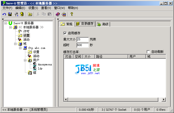The width and height of the screenshot is (174, 113).
Task: Click the purple book toolbar icon
Action: click(x=58, y=14)
